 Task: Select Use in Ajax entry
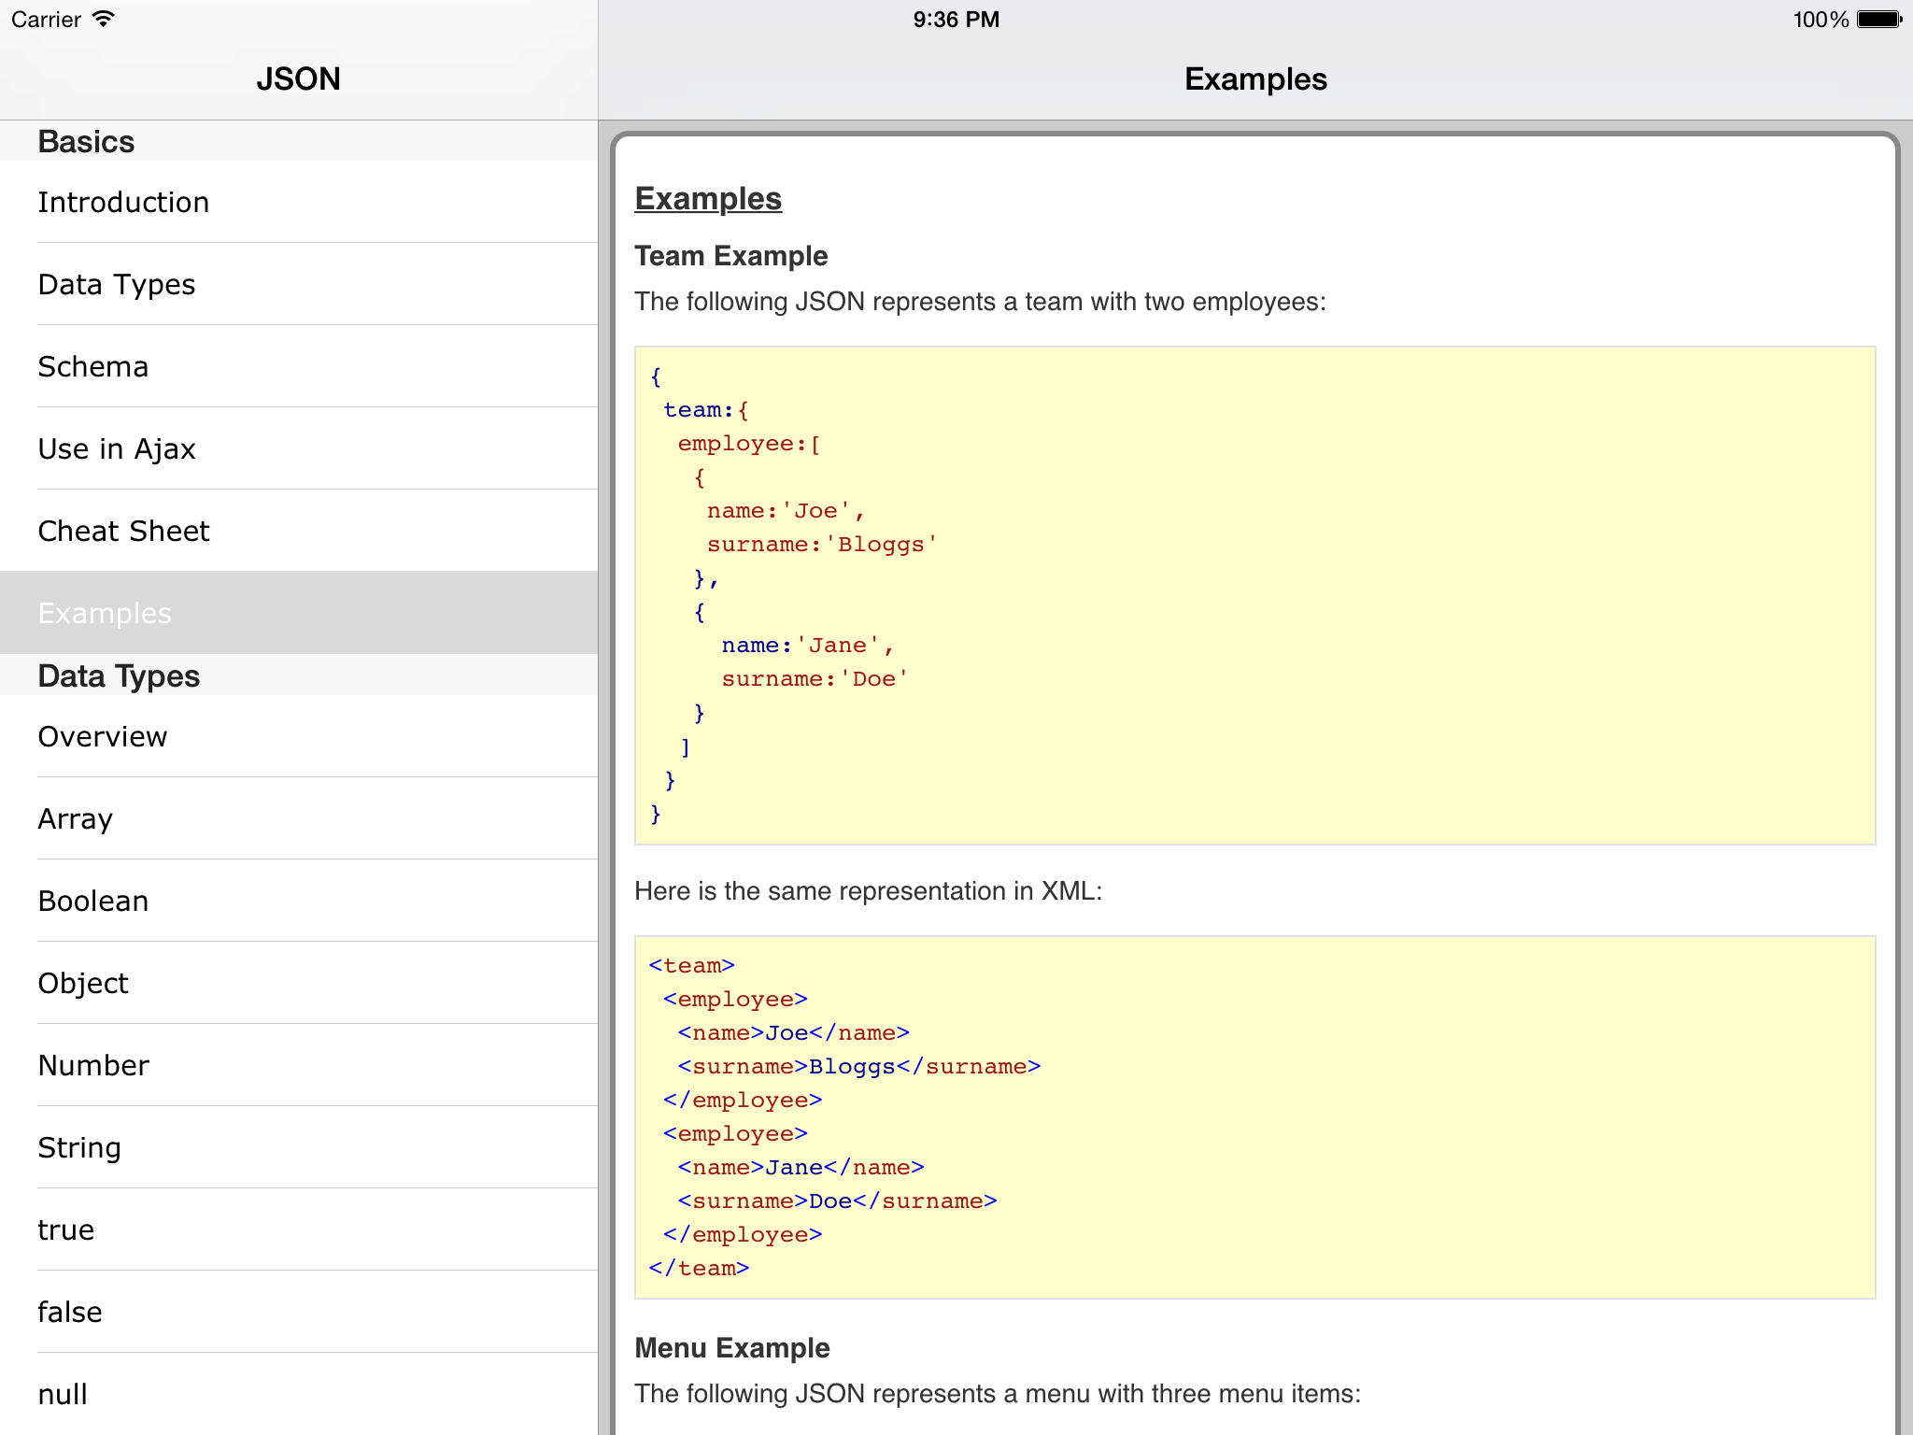(117, 448)
